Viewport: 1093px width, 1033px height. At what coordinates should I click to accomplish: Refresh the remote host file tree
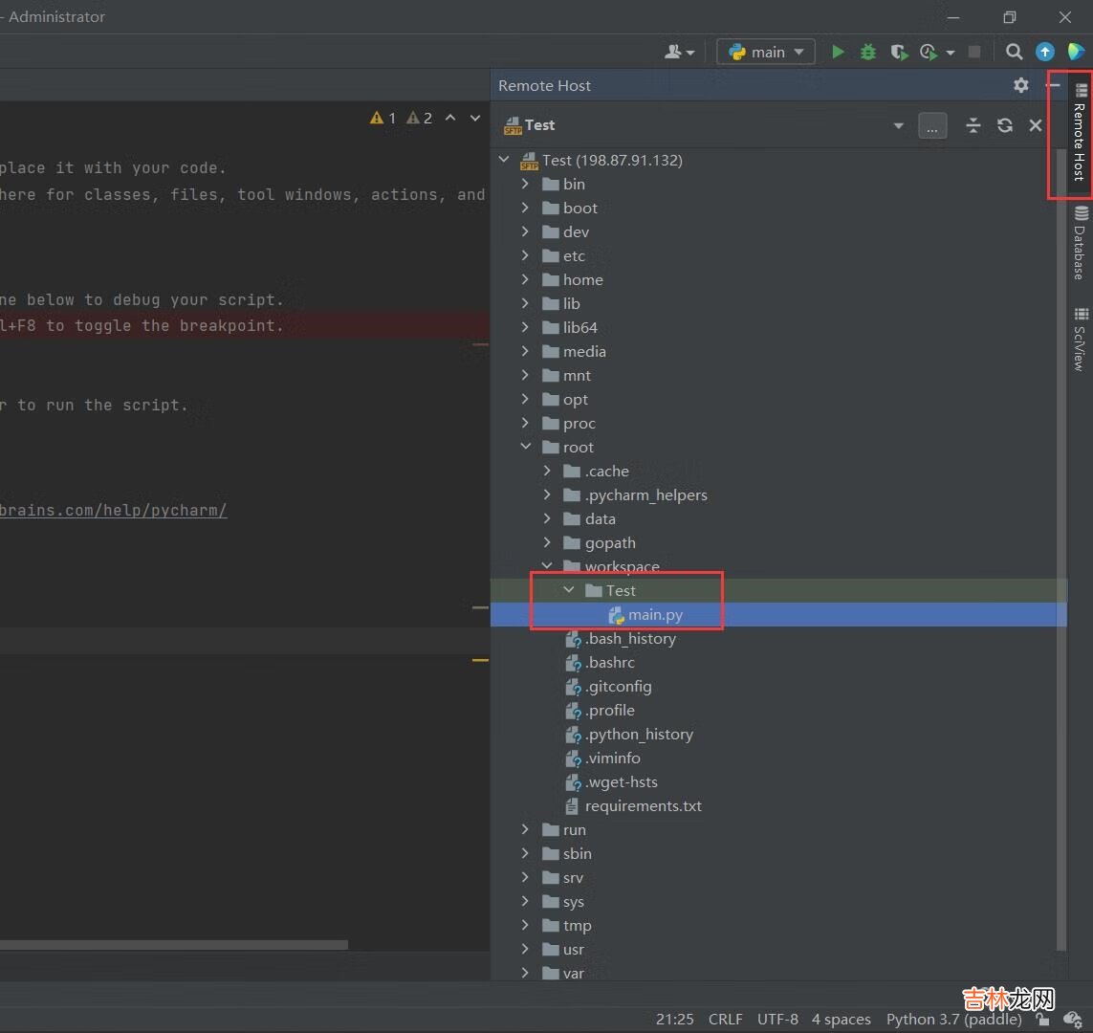[1004, 125]
